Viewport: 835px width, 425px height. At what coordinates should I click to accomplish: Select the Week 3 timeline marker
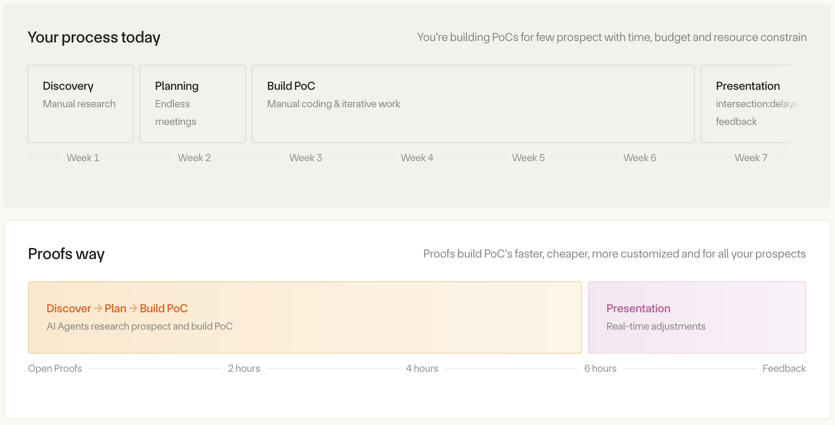tap(305, 158)
